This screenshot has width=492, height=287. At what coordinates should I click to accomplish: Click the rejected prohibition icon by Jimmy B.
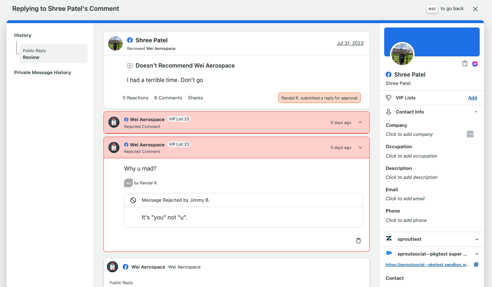[133, 200]
